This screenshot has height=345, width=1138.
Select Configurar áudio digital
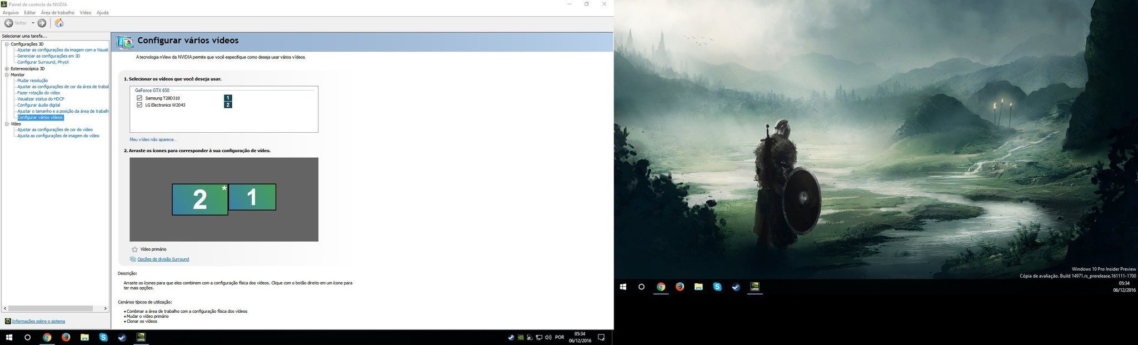[x=38, y=105]
